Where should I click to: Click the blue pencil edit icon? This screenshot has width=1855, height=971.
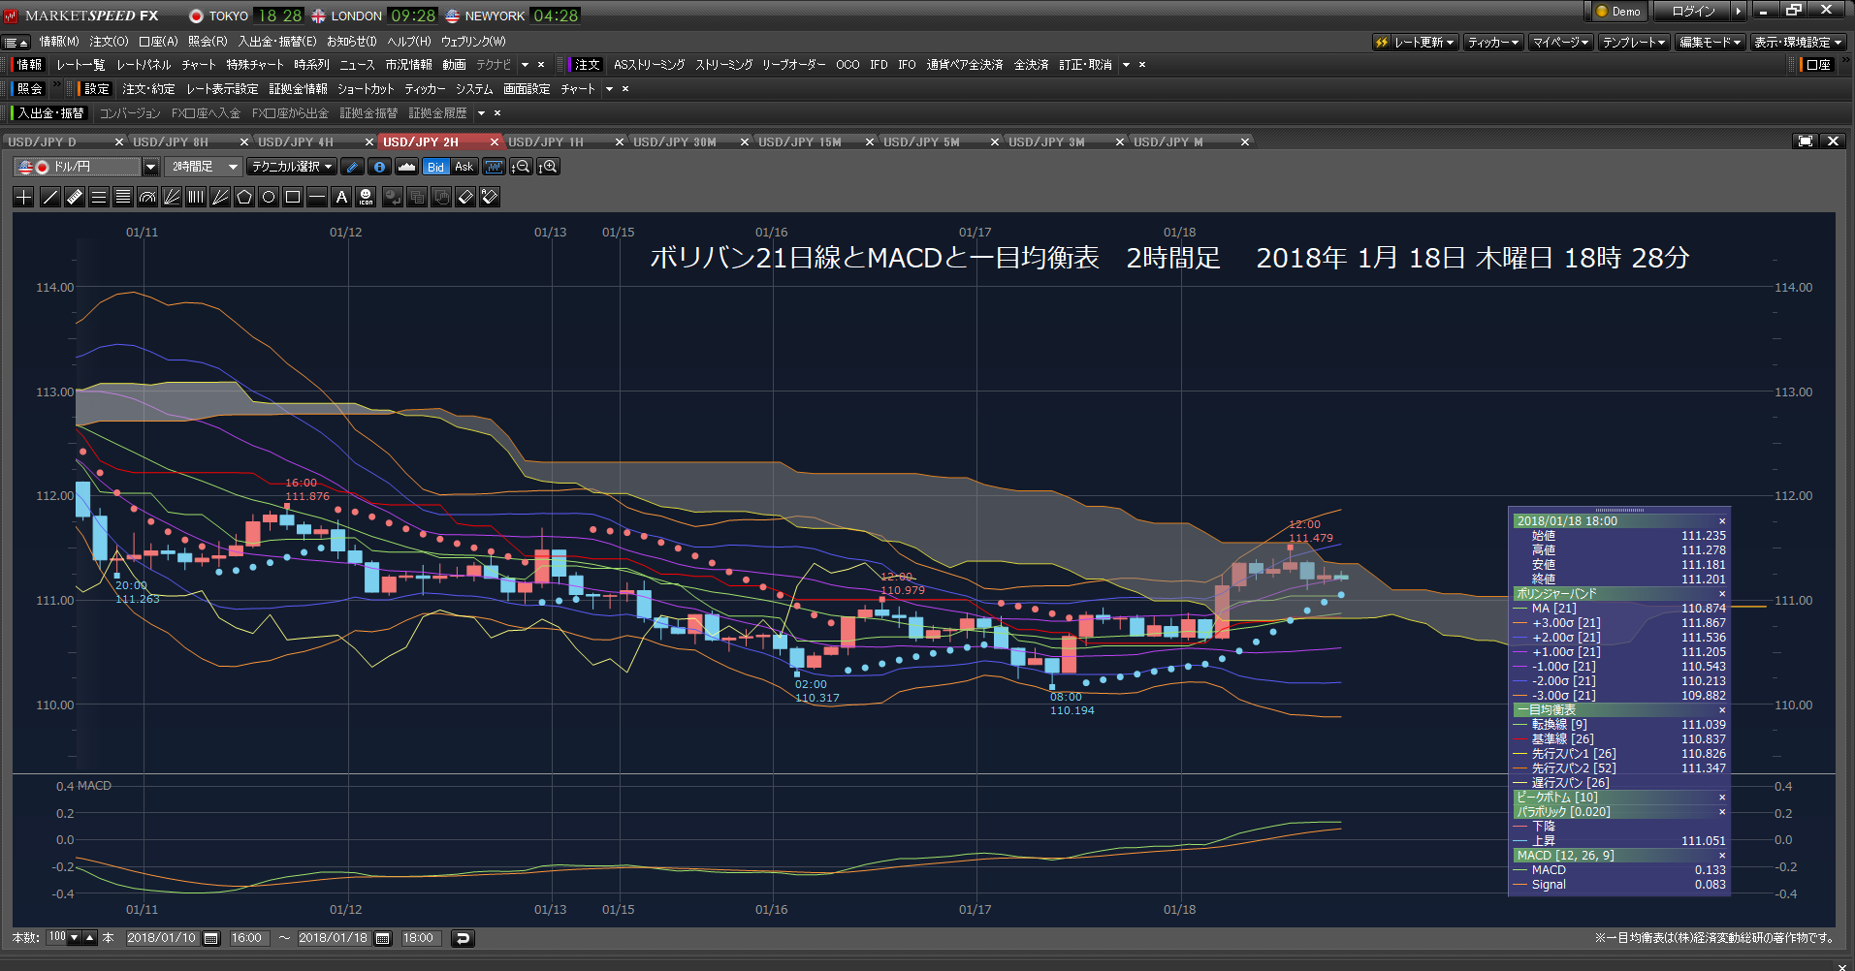353,167
